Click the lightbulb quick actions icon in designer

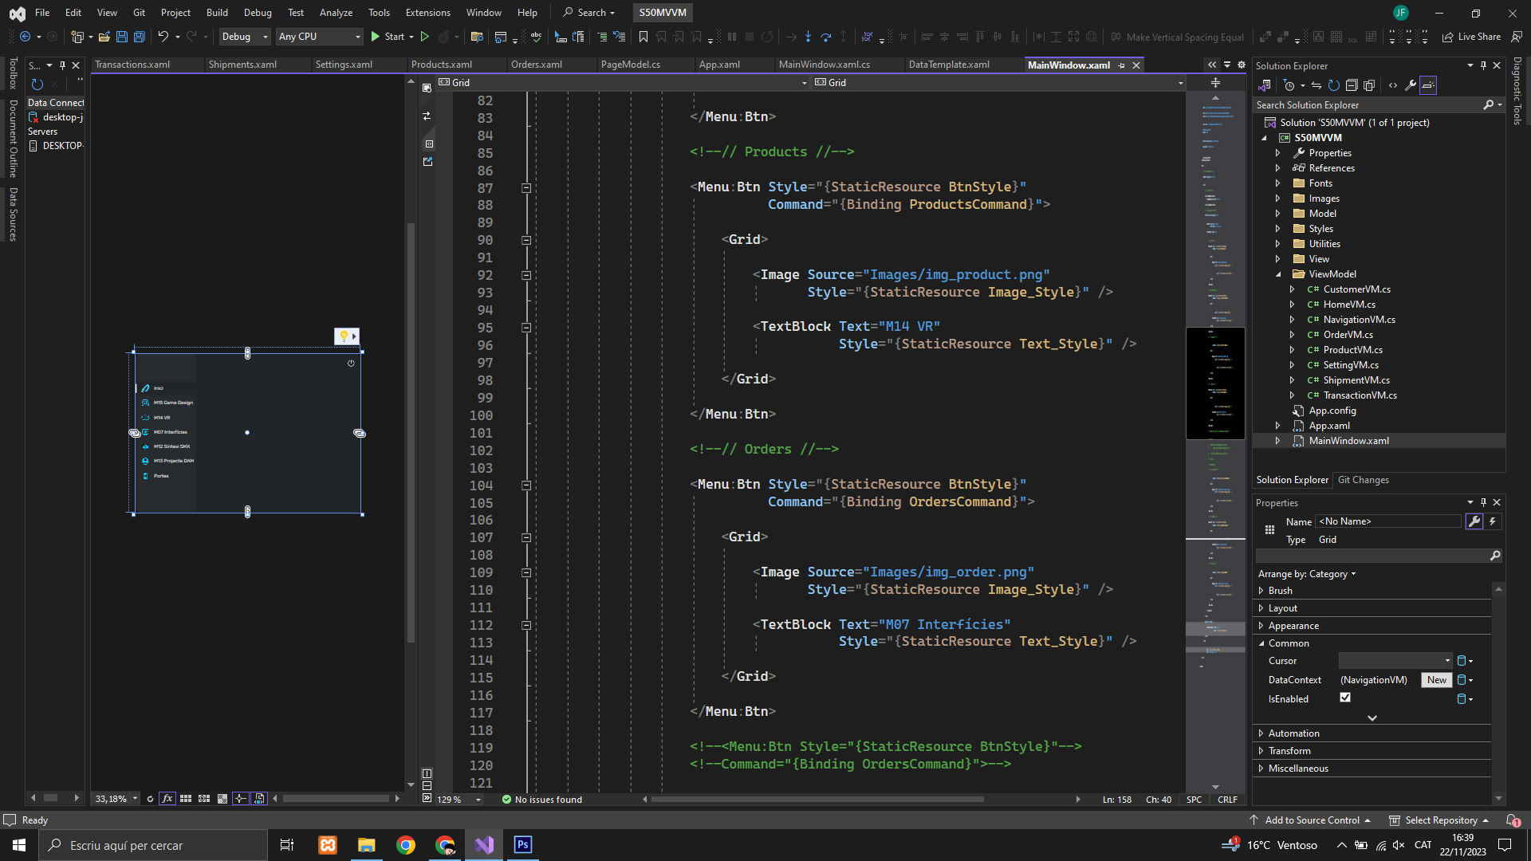[344, 336]
